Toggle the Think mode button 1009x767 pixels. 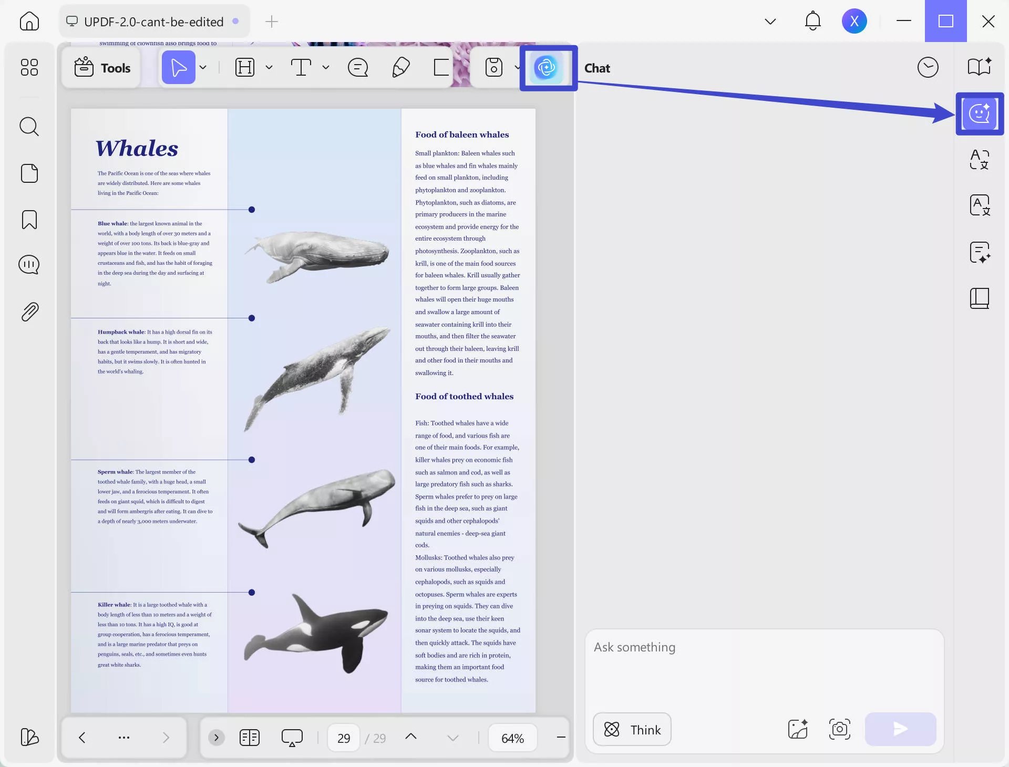pos(632,729)
